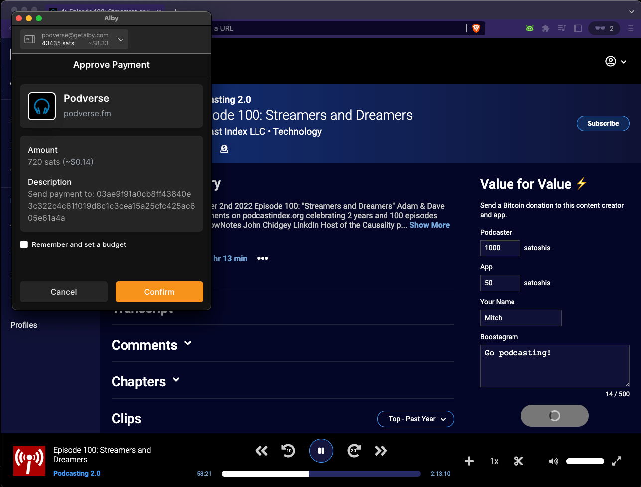Screen dimensions: 641x487
Task: Click the payment description pubkey text
Action: click(x=112, y=206)
